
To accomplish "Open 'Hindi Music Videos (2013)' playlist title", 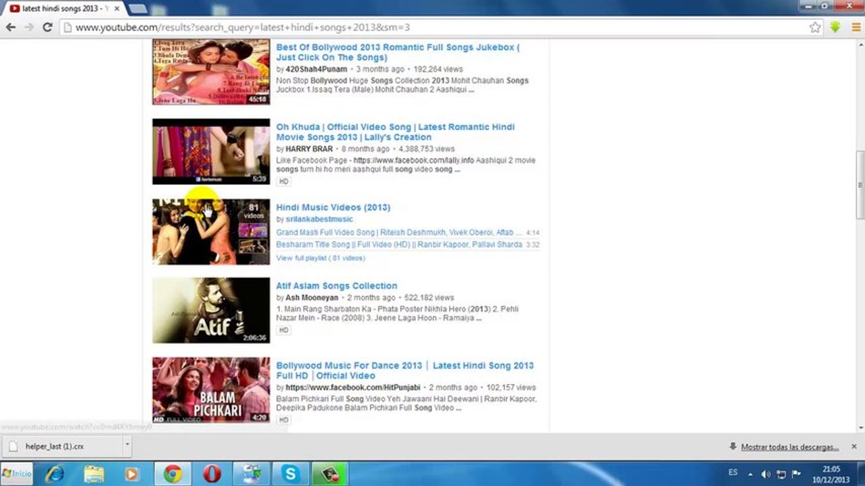I will click(333, 207).
